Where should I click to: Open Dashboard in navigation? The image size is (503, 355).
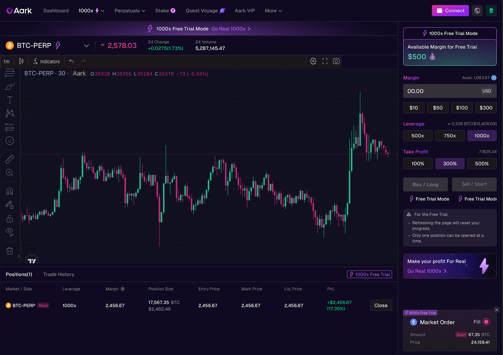pos(56,11)
